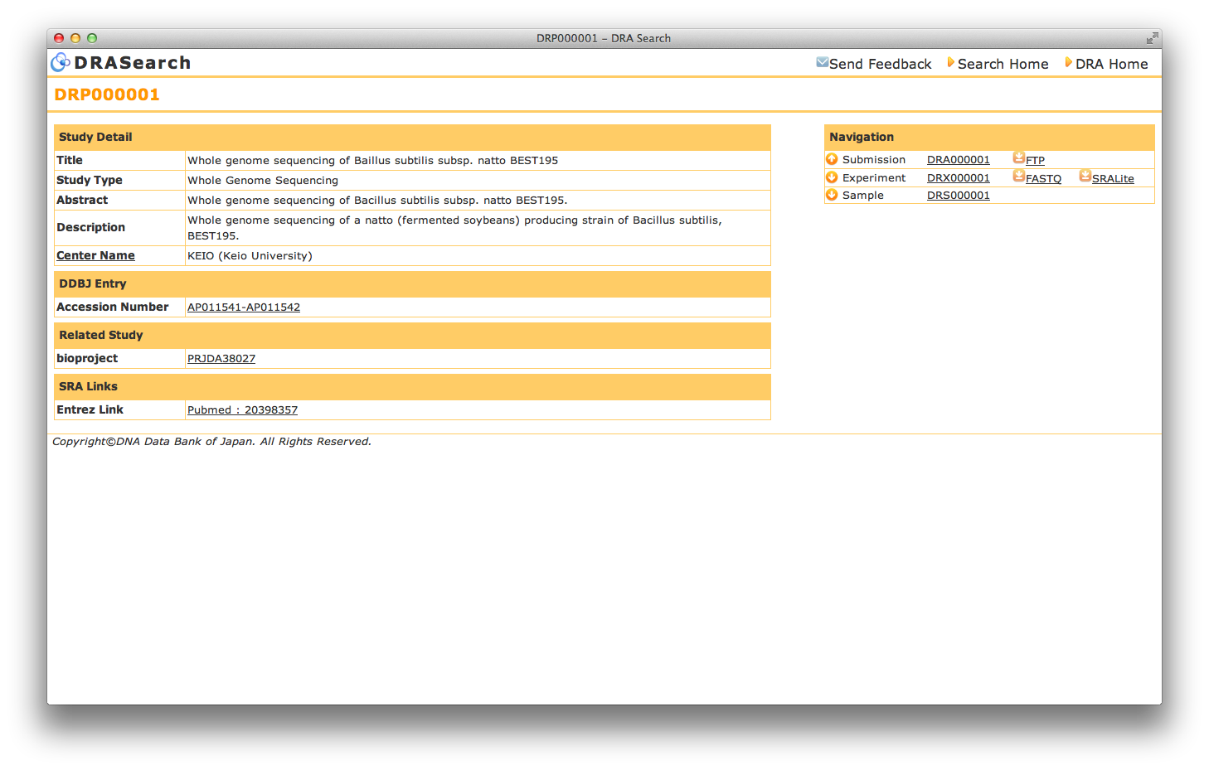Click the Navigation panel header
Image resolution: width=1209 pixels, height=770 pixels.
click(989, 137)
